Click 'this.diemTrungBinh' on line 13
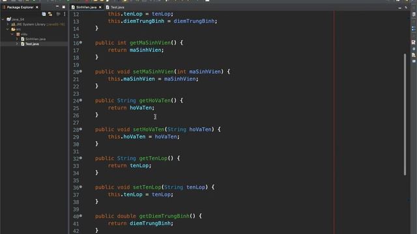 click(136, 21)
